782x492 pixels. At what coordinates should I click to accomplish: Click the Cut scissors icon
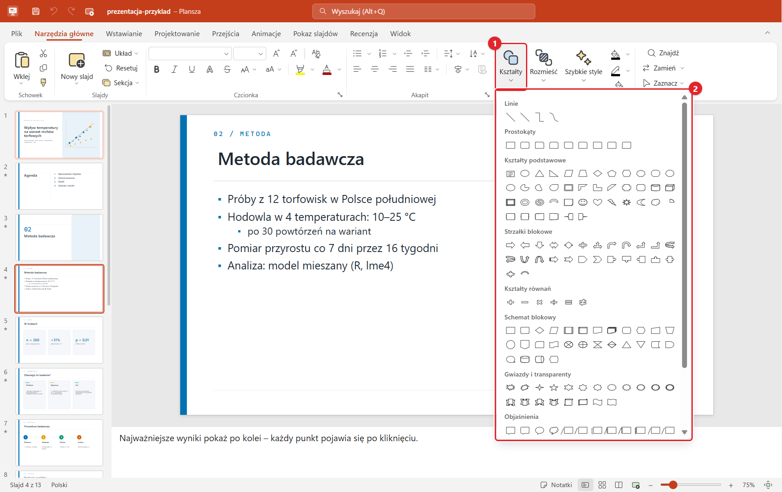coord(43,54)
